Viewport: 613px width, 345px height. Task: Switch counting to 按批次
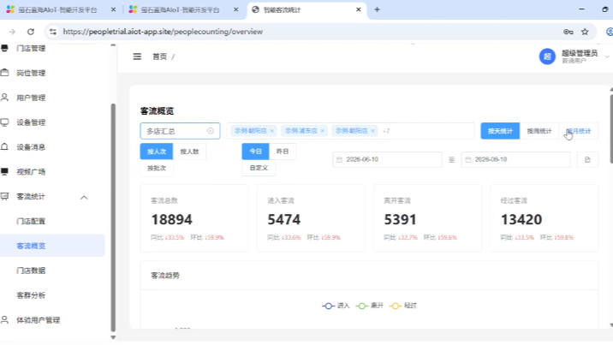157,168
